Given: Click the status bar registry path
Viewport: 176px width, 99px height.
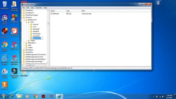Looking at the screenshot, I should 47,68.
